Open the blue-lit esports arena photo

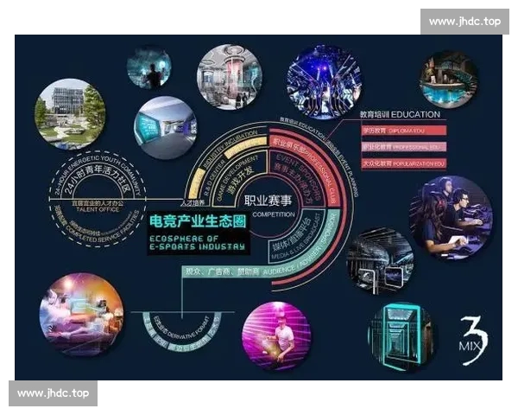[x=325, y=81]
